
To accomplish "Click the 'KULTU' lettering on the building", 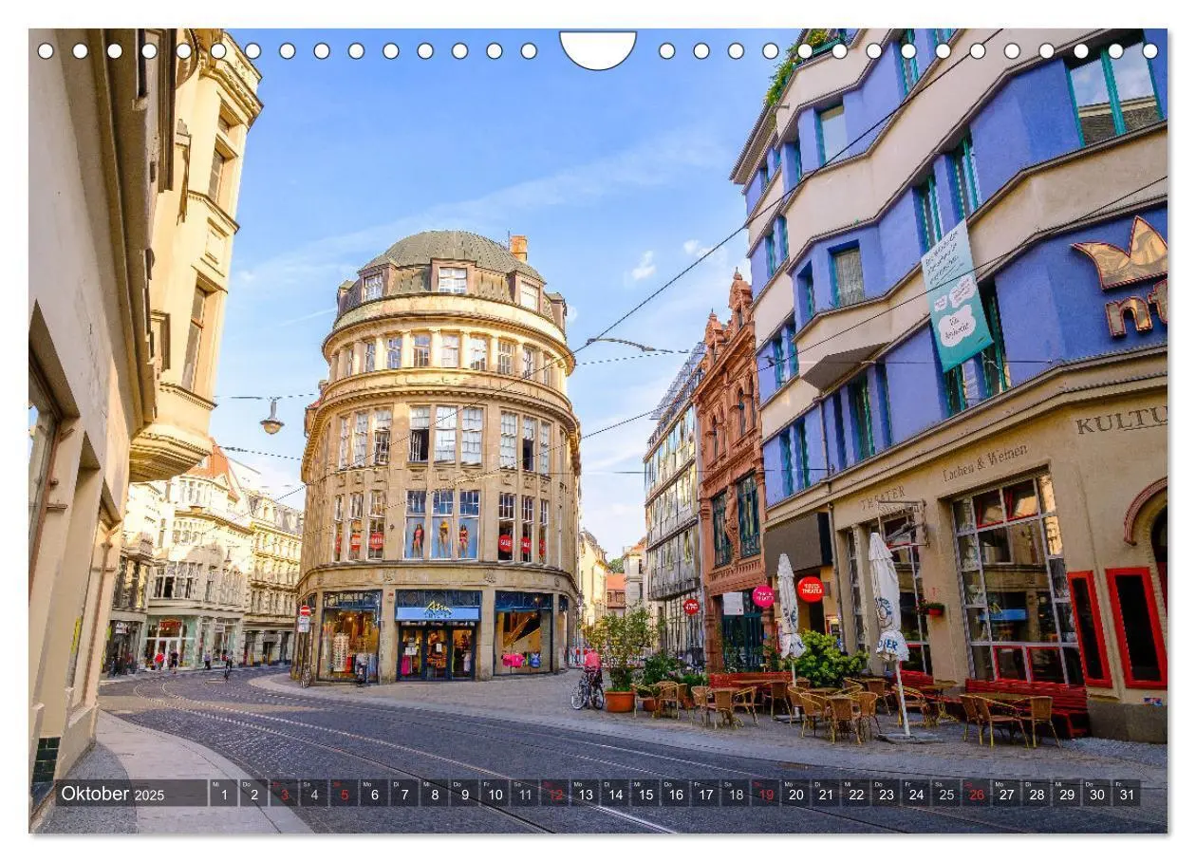I will 1121,420.
